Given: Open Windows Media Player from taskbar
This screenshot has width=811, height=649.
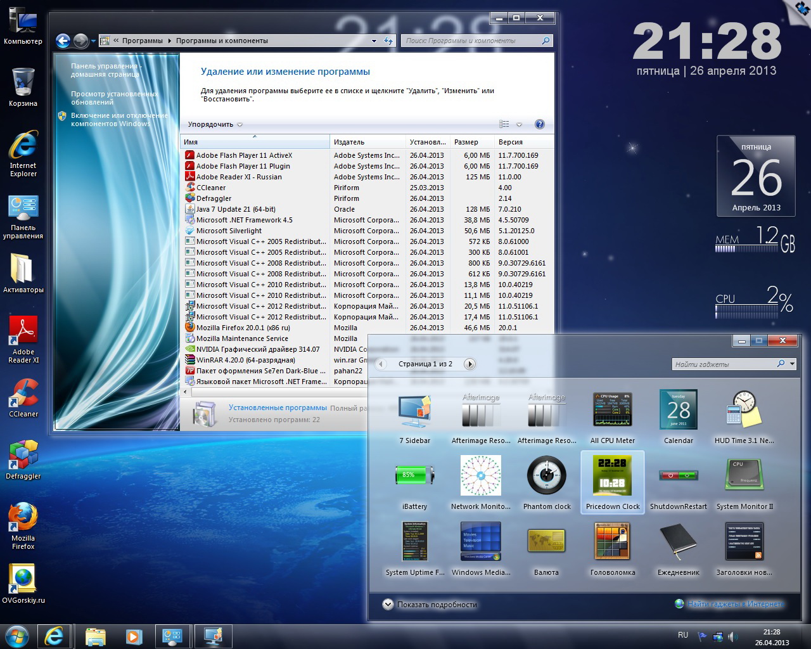Looking at the screenshot, I should [x=132, y=636].
